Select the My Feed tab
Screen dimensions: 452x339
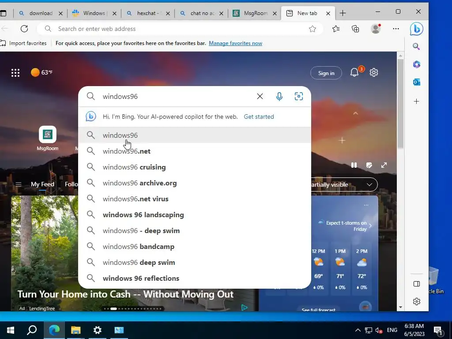pos(42,184)
